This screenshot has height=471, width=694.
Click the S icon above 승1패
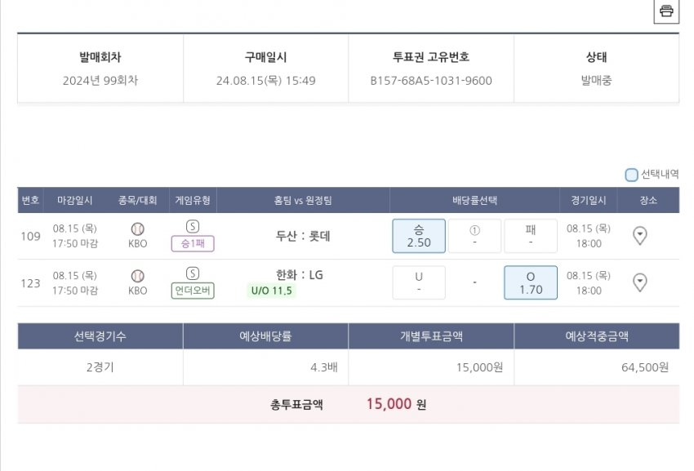coord(193,227)
